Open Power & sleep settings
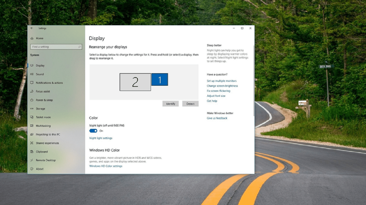 tap(44, 100)
